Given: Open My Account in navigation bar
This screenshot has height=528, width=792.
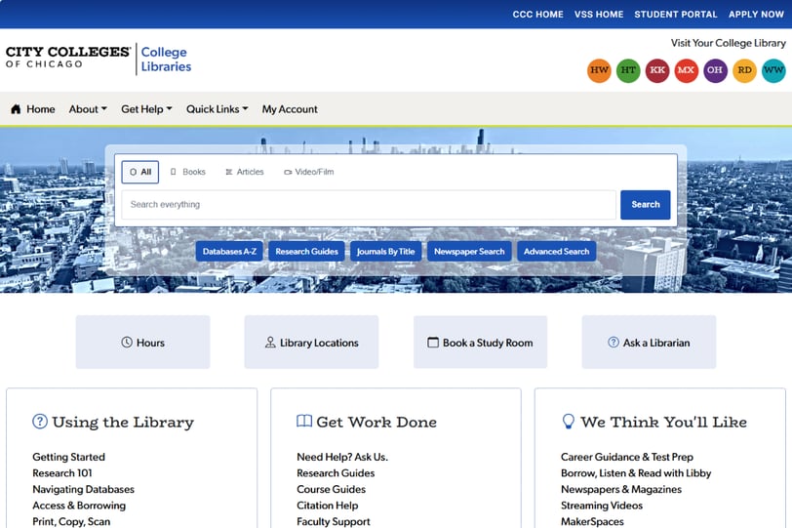Looking at the screenshot, I should [290, 109].
